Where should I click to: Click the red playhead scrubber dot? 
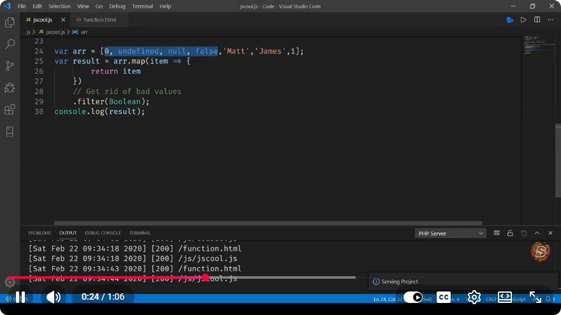point(205,277)
